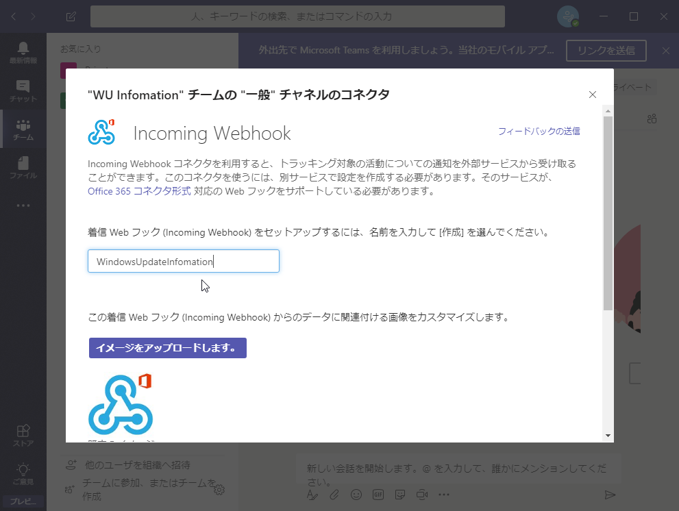Open more compose options ellipsis
Screen dimensions: 679x511
pyautogui.click(x=444, y=495)
